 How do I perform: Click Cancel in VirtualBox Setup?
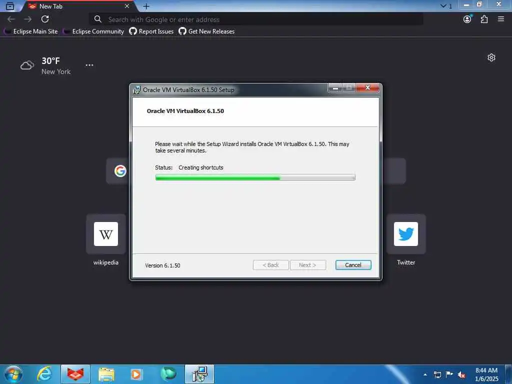(353, 265)
